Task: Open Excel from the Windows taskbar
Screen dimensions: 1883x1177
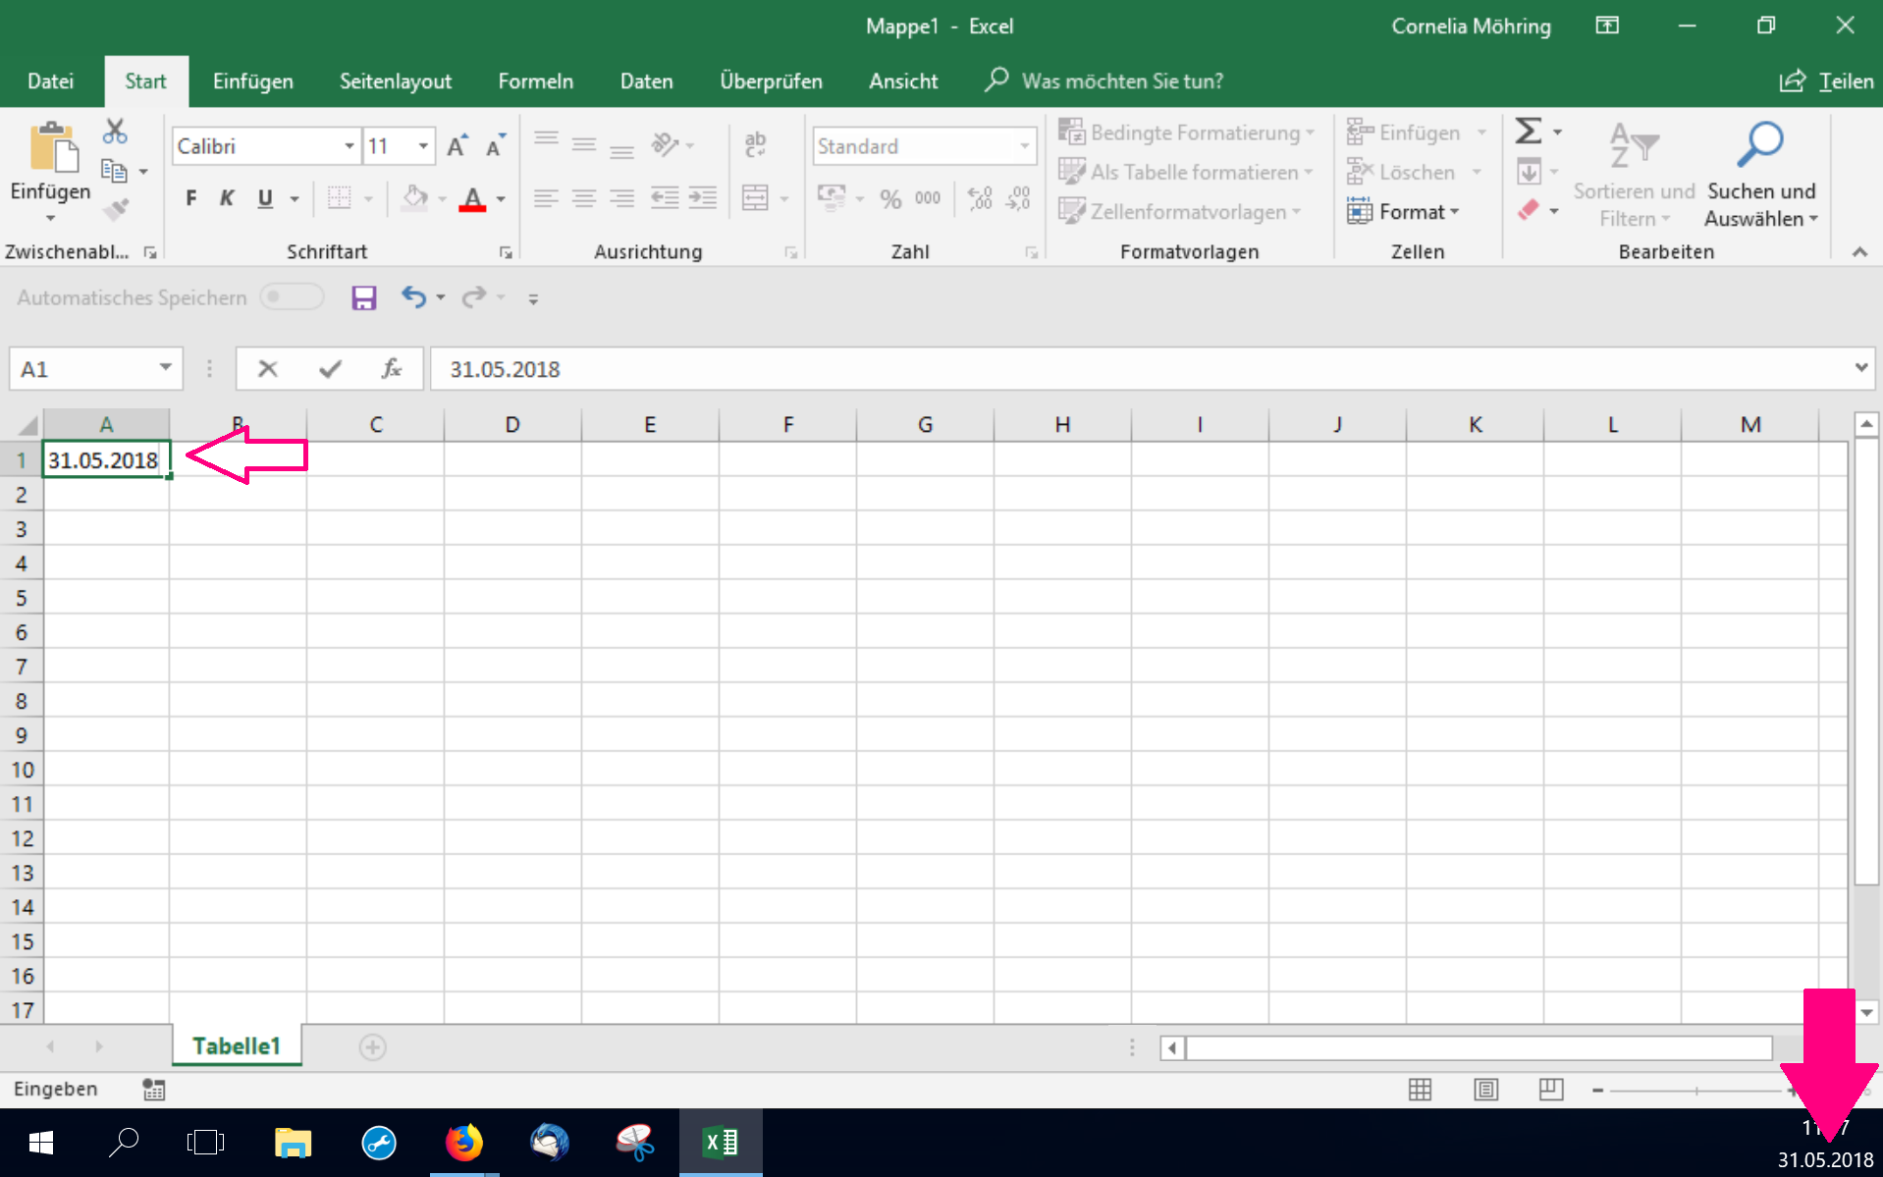Action: click(721, 1143)
